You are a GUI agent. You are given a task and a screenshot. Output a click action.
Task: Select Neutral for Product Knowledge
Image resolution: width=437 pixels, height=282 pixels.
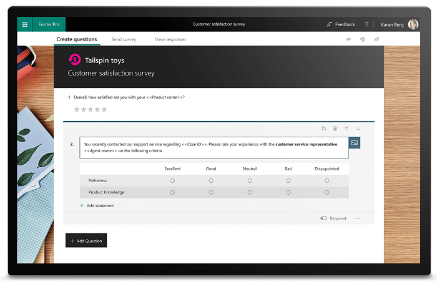click(250, 192)
